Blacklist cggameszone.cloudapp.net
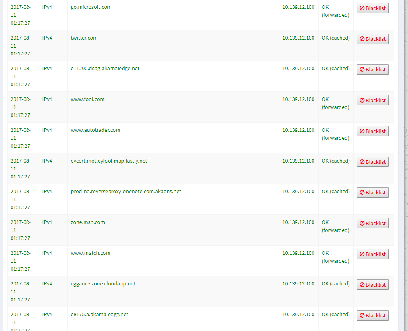This screenshot has width=408, height=331. 372,285
